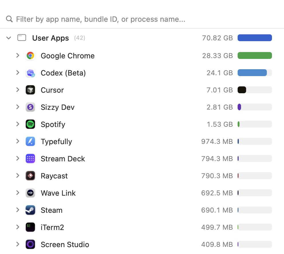Click the Codex (Beta) blue memory bar

pyautogui.click(x=252, y=73)
